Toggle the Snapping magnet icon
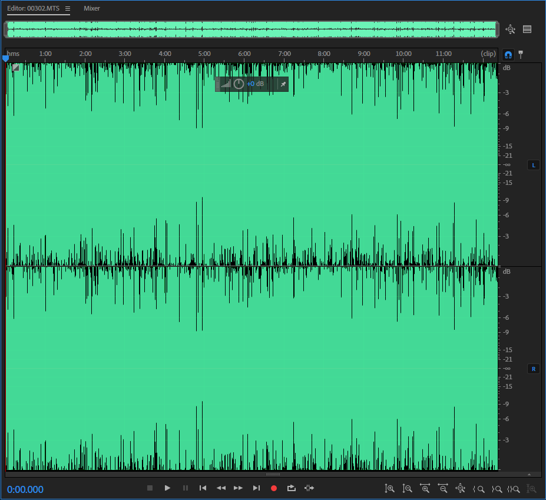This screenshot has height=500, width=546. 508,54
